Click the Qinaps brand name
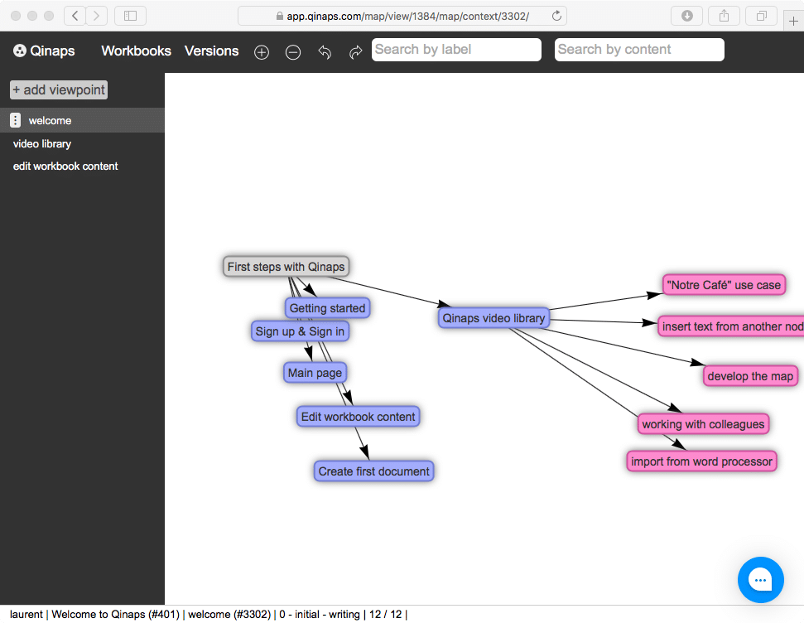 (52, 51)
